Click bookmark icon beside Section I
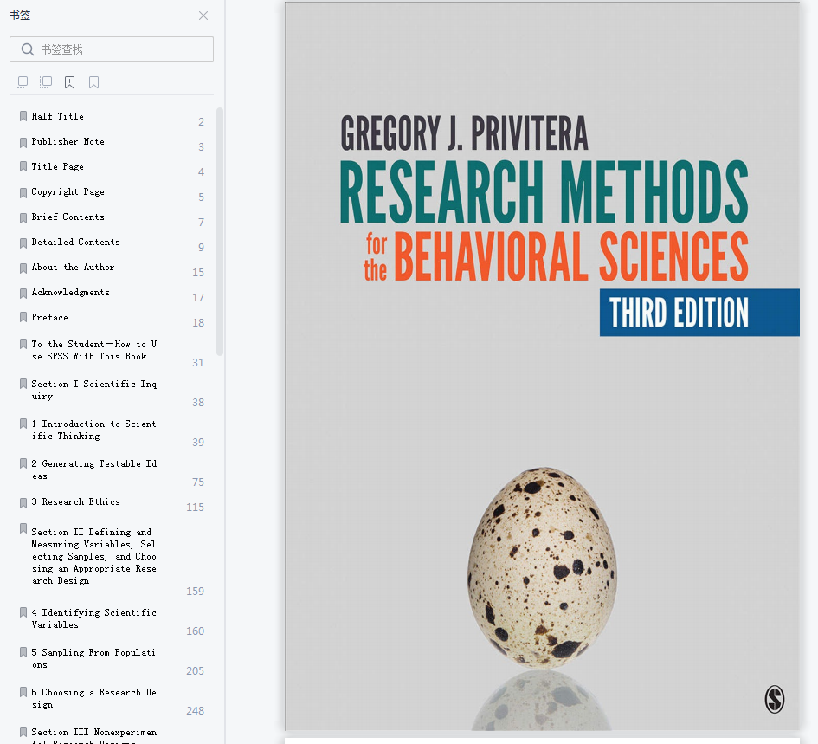The height and width of the screenshot is (744, 818). [23, 384]
